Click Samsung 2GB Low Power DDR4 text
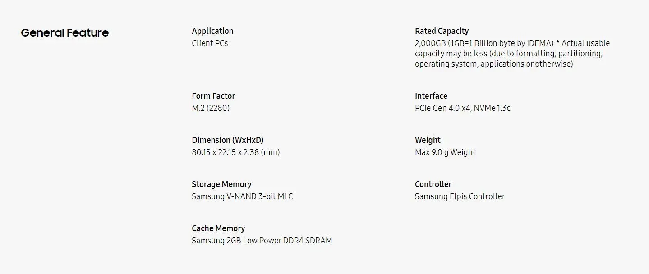Screen dimensions: 649x274 (x=262, y=241)
